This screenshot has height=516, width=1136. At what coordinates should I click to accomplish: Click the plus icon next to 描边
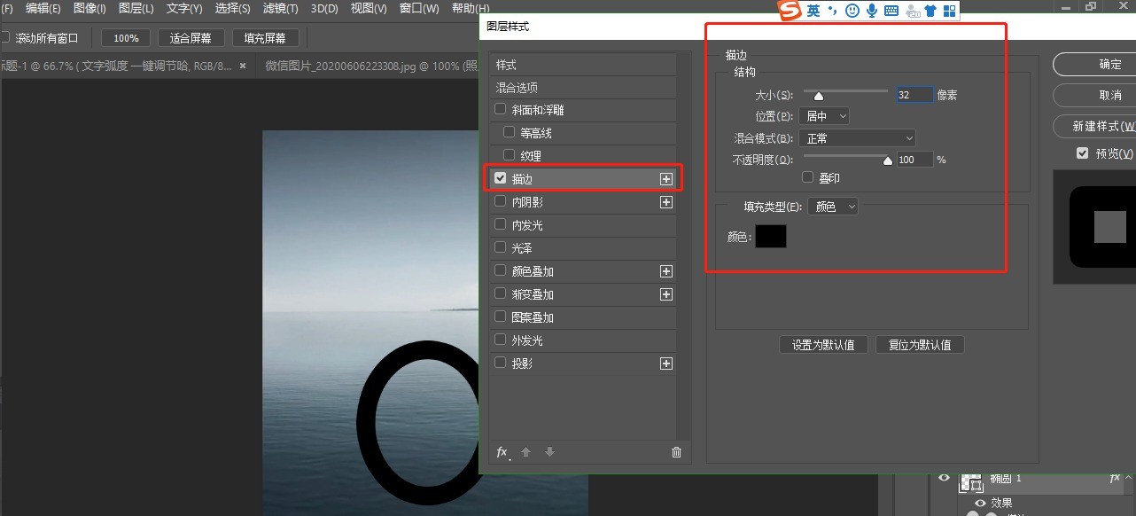[666, 179]
